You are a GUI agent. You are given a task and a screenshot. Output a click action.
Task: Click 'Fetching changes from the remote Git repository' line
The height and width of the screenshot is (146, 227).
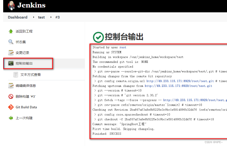(x=132, y=76)
